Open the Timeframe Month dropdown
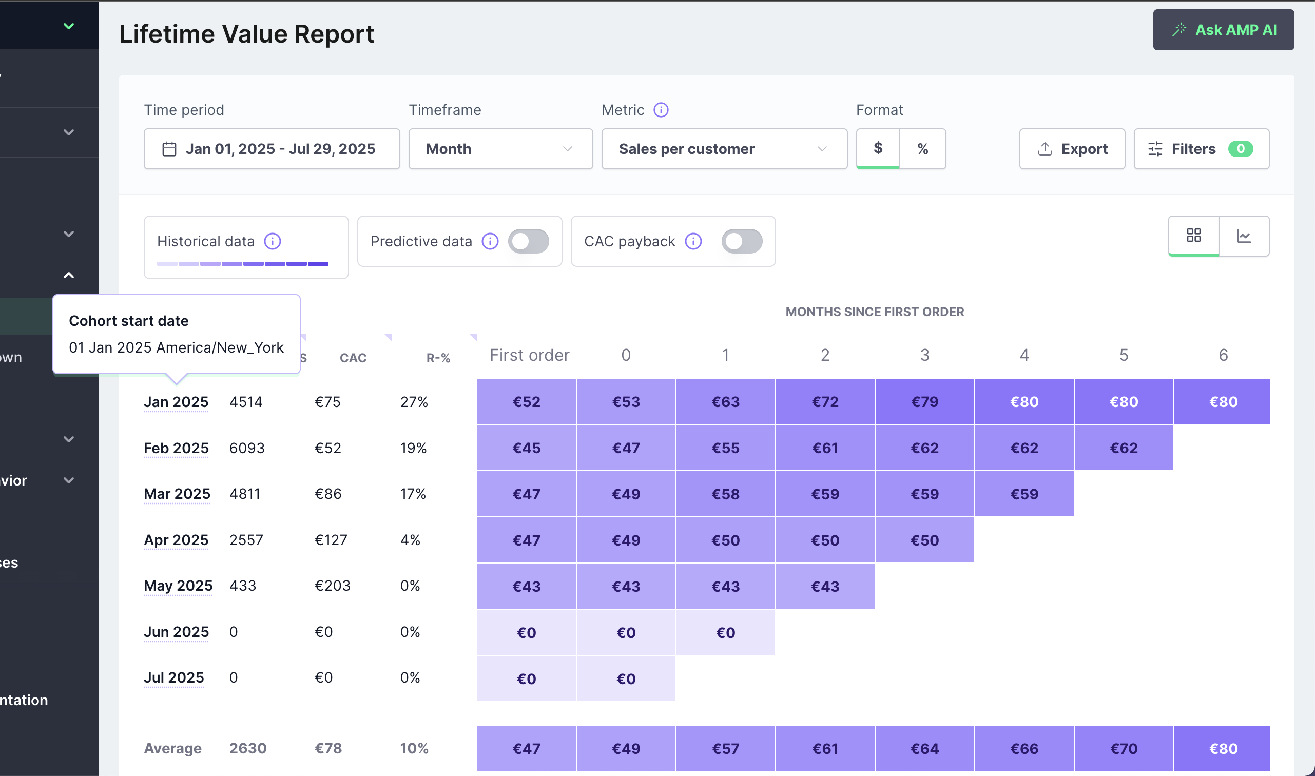The width and height of the screenshot is (1315, 776). coord(500,149)
